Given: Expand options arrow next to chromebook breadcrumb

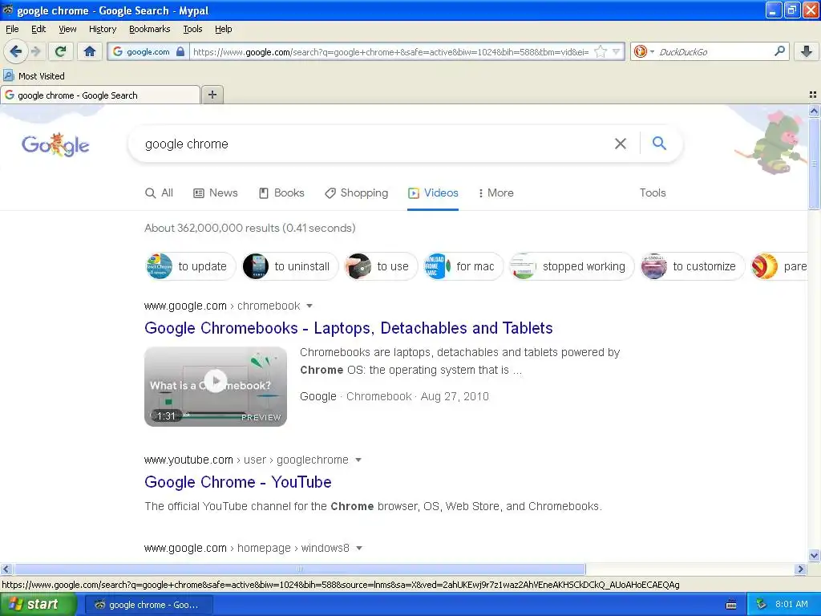Looking at the screenshot, I should click(x=309, y=306).
